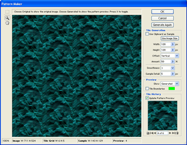The height and width of the screenshot is (145, 187).
Task: Toggle the Tile Boundaries checkbox
Action: click(147, 88)
